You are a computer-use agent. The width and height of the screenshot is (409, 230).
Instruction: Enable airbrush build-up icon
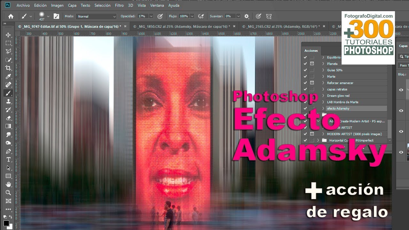(201, 16)
